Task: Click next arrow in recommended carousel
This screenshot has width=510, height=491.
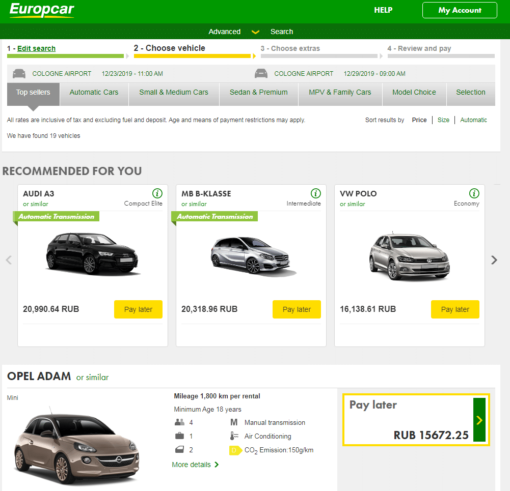Action: click(494, 260)
